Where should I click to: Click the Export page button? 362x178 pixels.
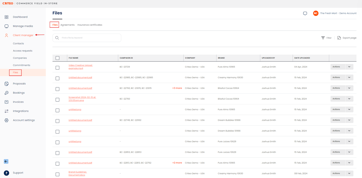[x=347, y=38]
